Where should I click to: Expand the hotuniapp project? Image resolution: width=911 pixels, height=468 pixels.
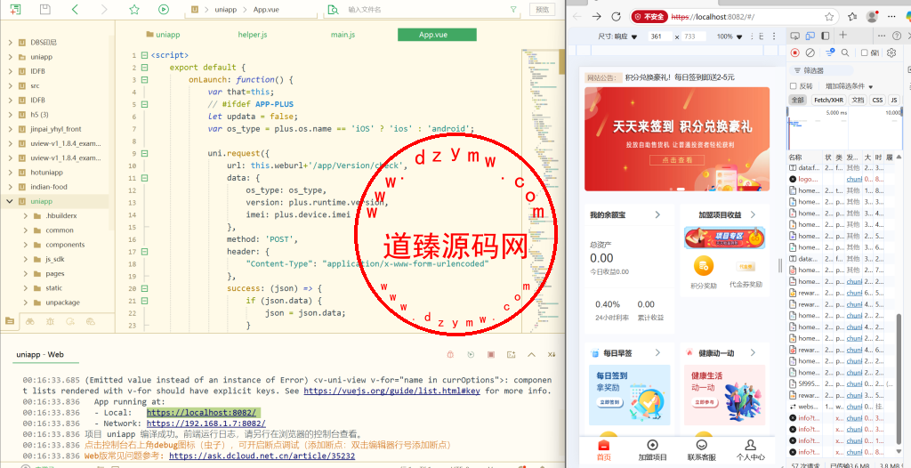click(10, 173)
